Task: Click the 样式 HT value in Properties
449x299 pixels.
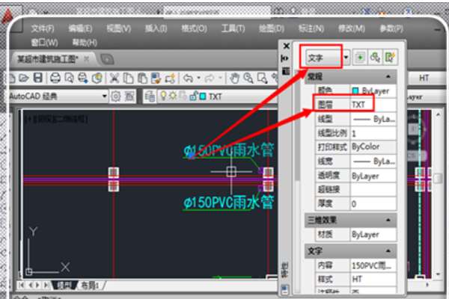Action: 373,279
